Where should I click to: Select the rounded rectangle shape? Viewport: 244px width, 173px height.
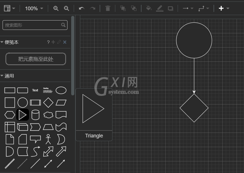tap(22, 90)
